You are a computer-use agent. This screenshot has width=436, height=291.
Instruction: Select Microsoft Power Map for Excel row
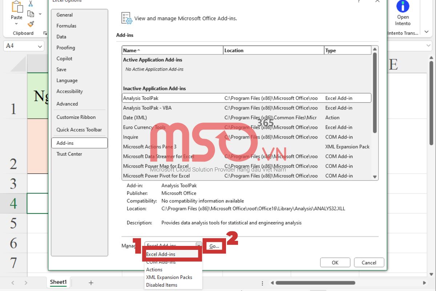coord(247,166)
